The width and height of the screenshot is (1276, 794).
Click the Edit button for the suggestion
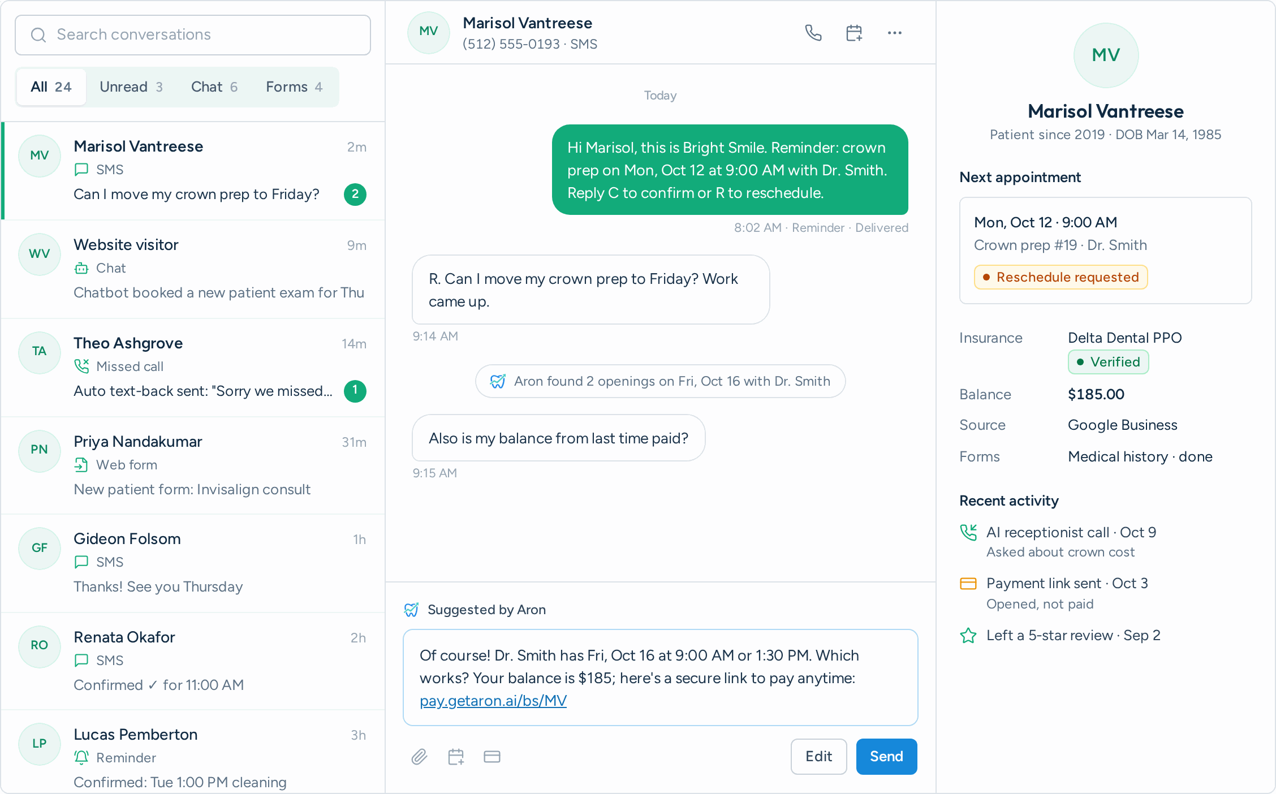point(818,756)
